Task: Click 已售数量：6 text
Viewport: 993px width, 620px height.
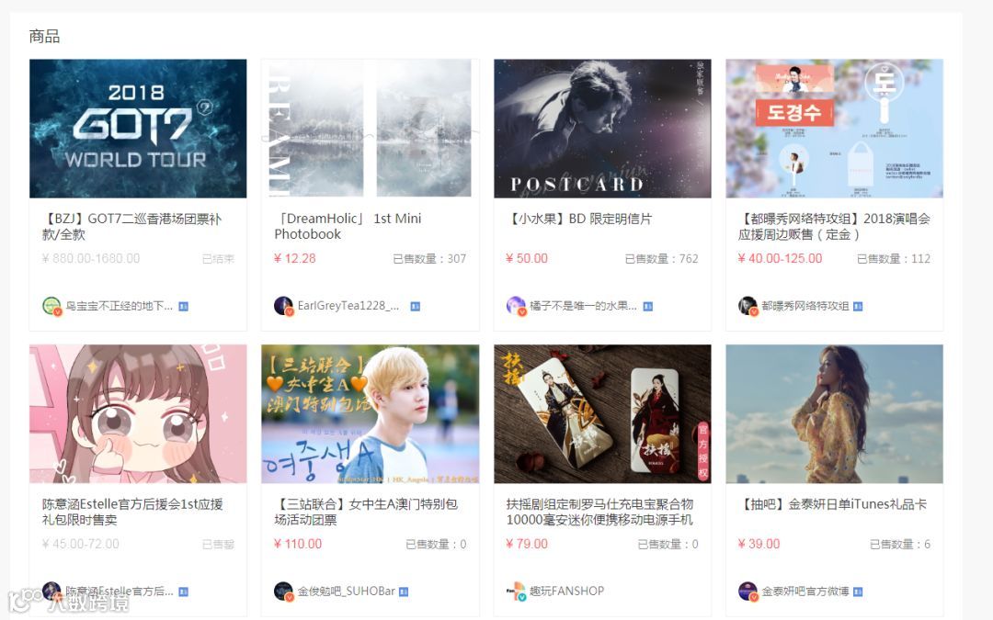Action: [x=900, y=544]
